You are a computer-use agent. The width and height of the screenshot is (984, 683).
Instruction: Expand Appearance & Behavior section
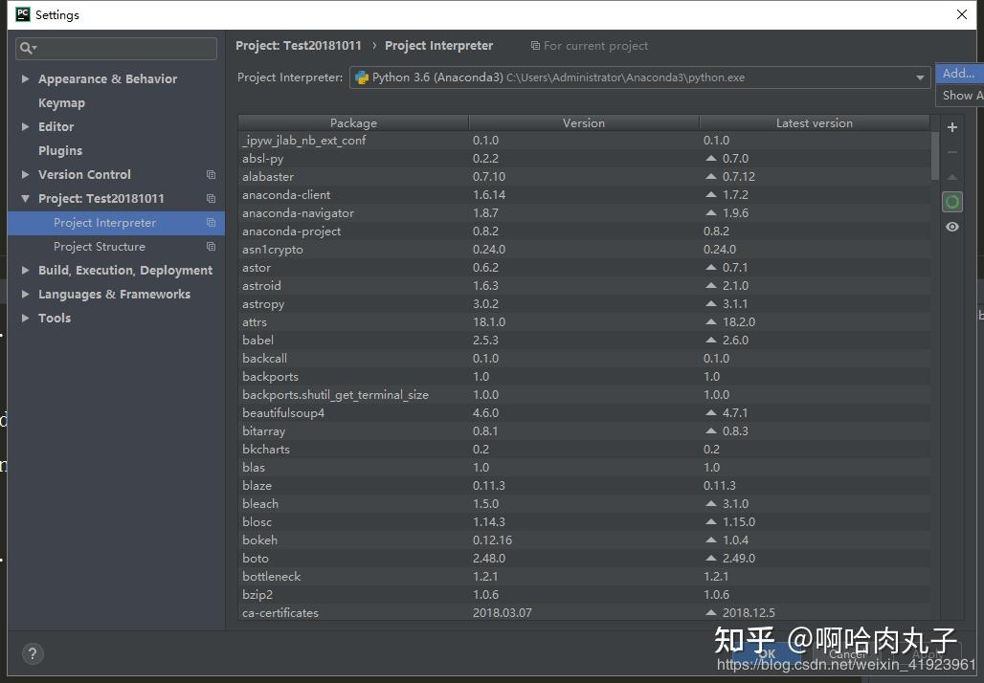click(x=25, y=78)
